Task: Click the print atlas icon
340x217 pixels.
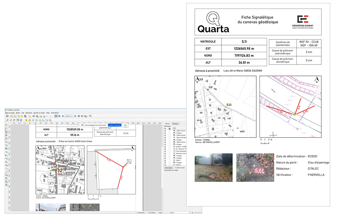Action: coord(82,116)
